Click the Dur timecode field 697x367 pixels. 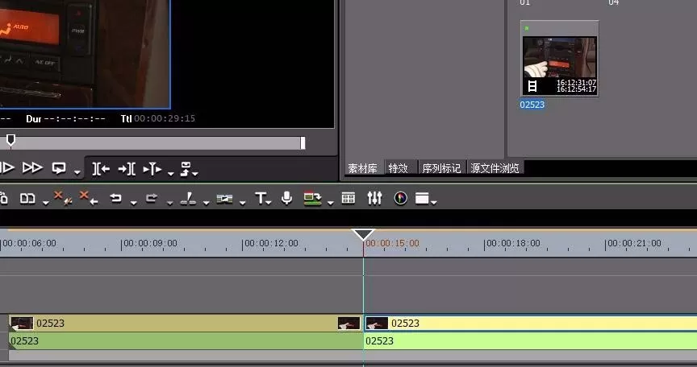pos(75,118)
